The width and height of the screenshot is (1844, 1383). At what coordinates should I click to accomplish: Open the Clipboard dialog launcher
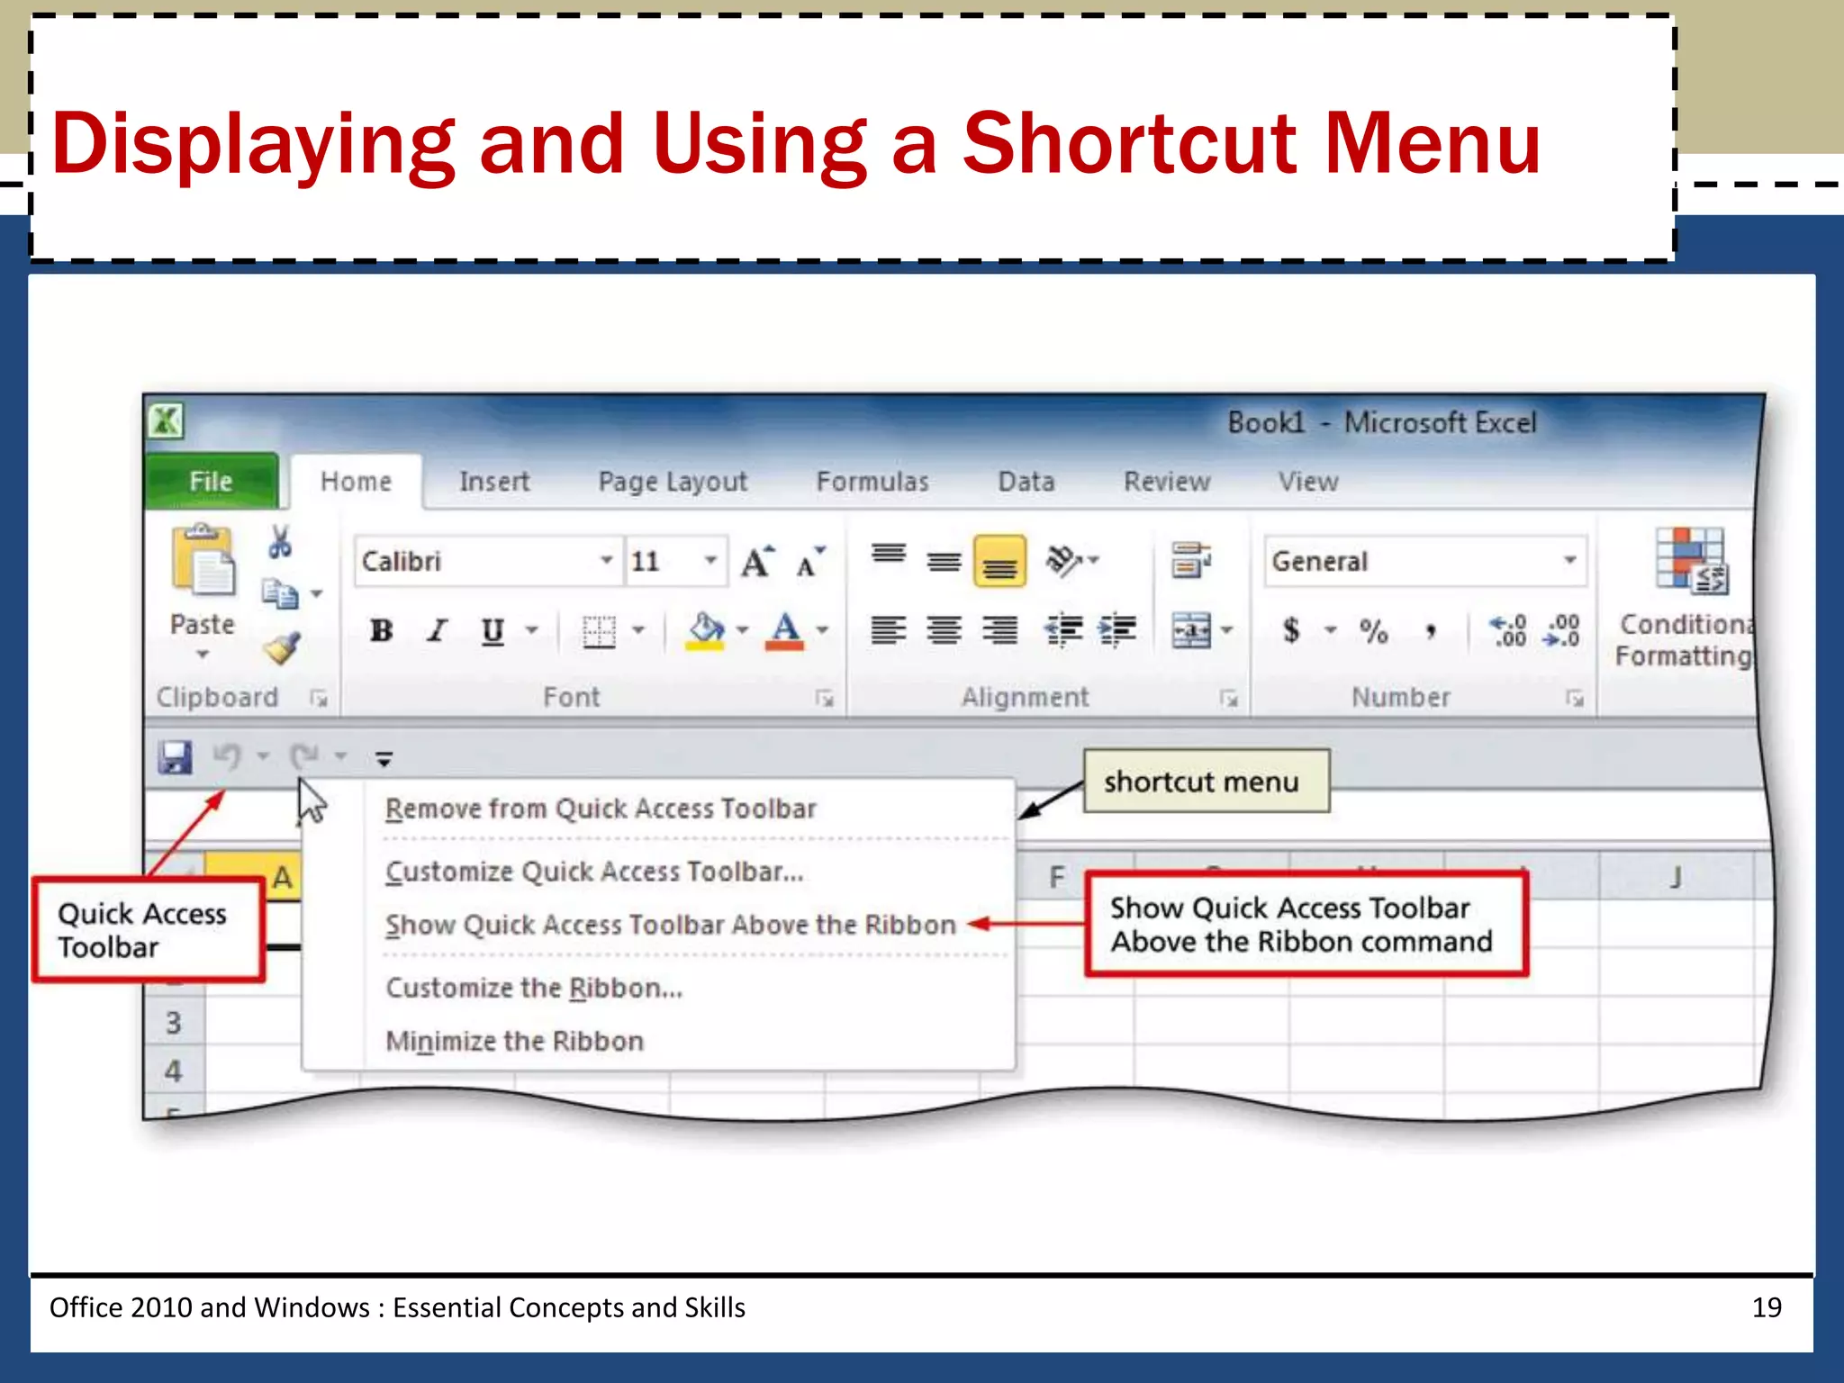point(319,698)
